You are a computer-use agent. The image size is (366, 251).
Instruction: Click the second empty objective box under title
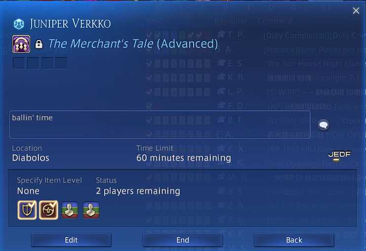[x=33, y=63]
